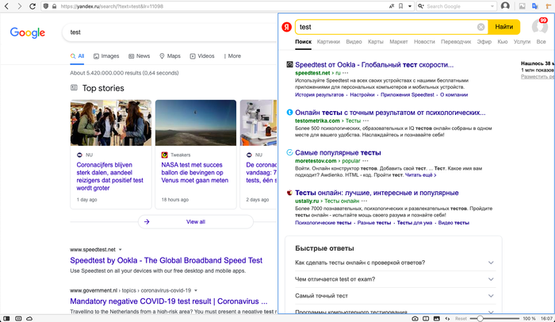Adjust the page zoom slider in status bar
The height and width of the screenshot is (322, 555).
coord(480,317)
